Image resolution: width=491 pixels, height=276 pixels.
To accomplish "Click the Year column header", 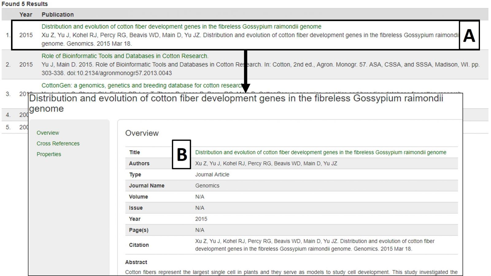I will (26, 15).
